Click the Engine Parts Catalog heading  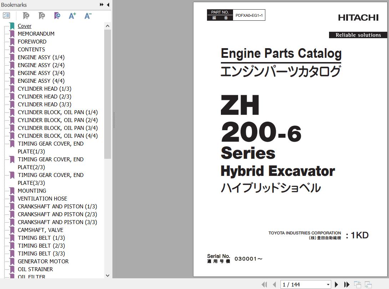281,54
